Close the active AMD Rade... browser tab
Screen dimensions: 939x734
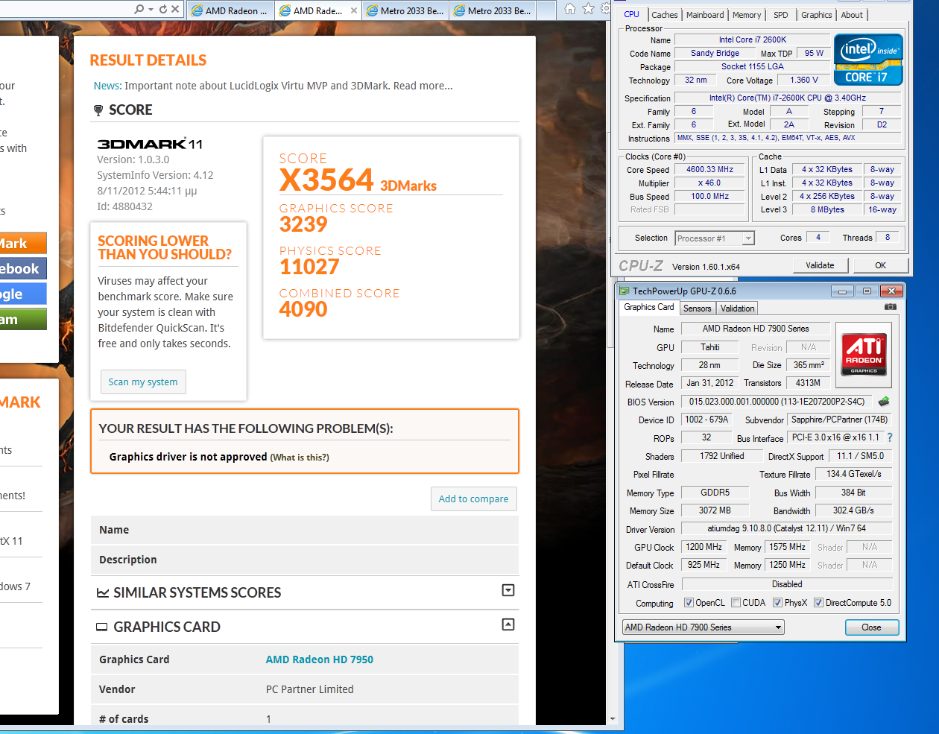point(353,10)
